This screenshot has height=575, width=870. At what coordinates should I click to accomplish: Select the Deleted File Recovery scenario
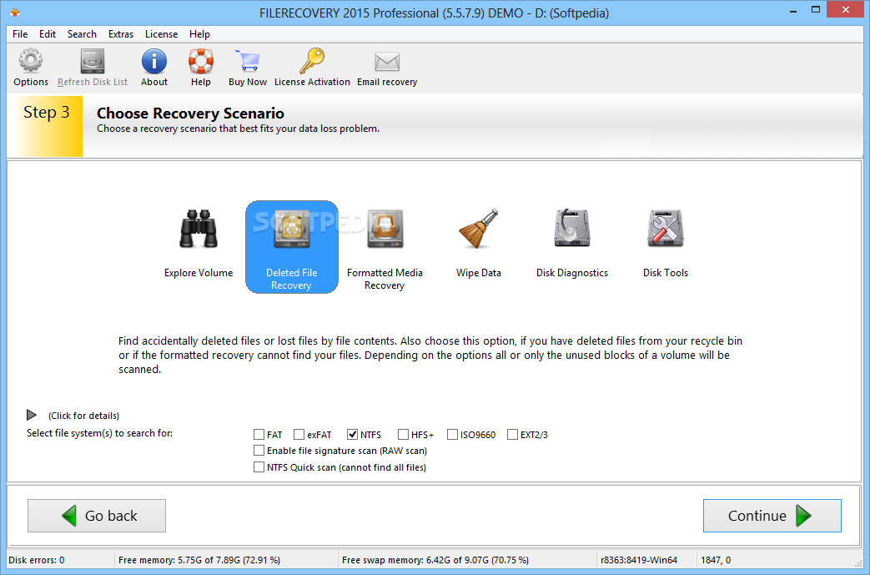tap(292, 247)
